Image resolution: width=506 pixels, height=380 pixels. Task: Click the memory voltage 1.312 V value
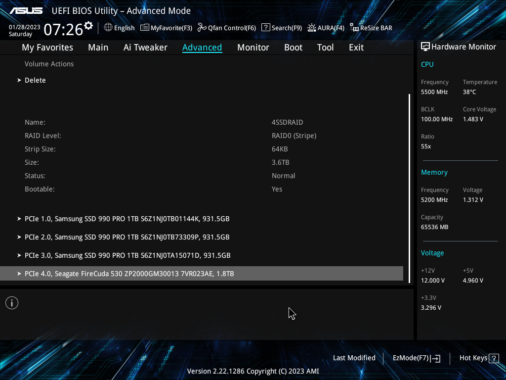[473, 200]
